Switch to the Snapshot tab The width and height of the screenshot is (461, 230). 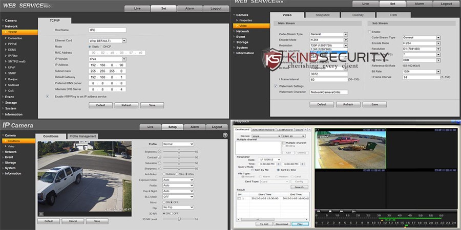point(323,15)
